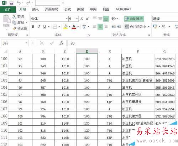Click the cell borders icon

pos(55,27)
